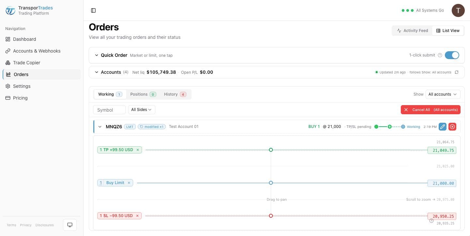Open the Settings page
The width and height of the screenshot is (470, 236).
click(41, 86)
